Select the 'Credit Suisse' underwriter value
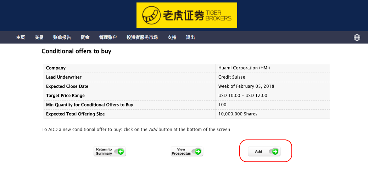Viewport: 368px width, 177px height. click(232, 77)
